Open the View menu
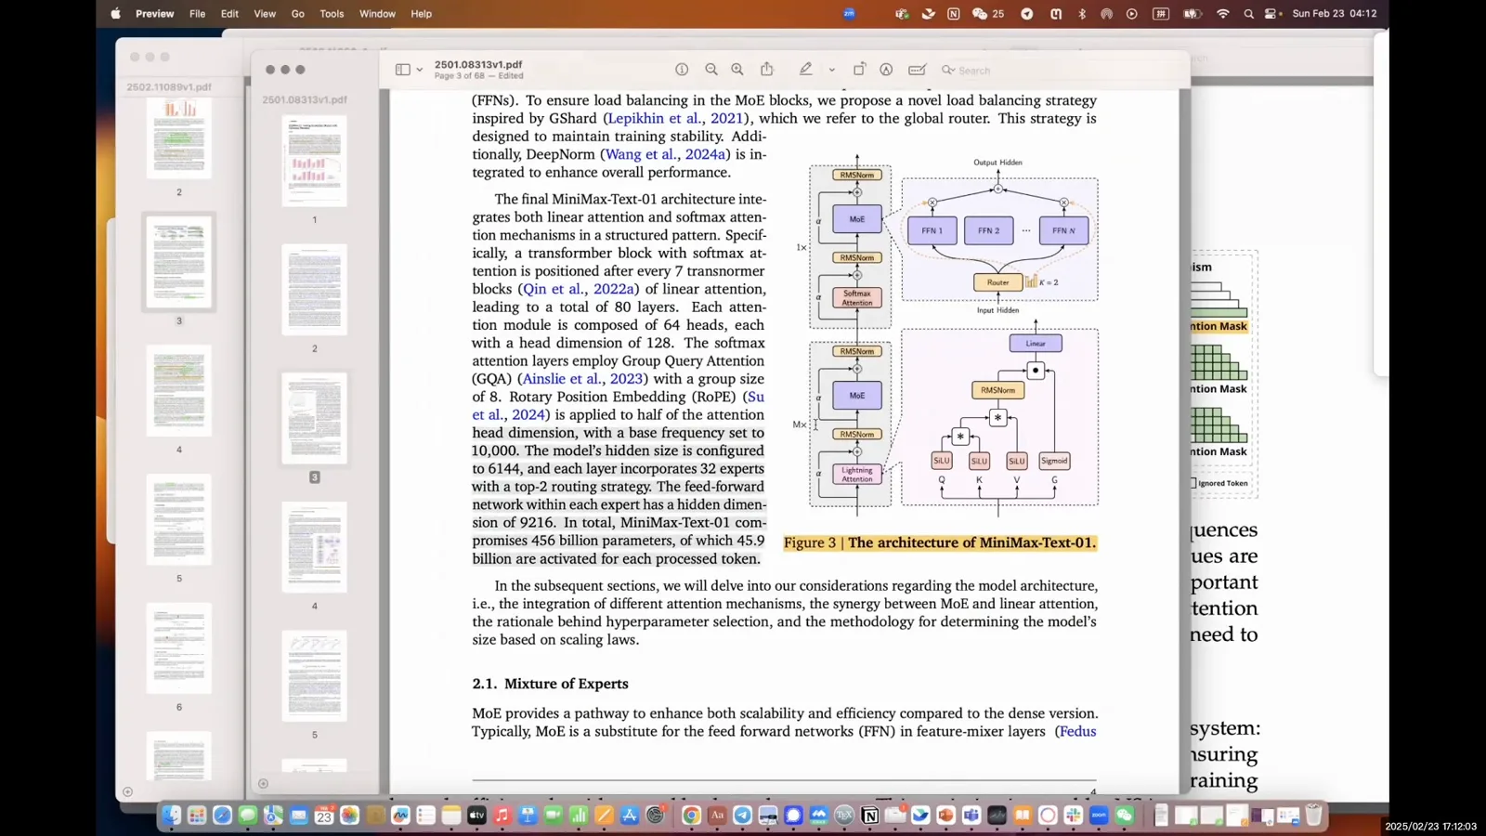The width and height of the screenshot is (1486, 836). click(265, 14)
